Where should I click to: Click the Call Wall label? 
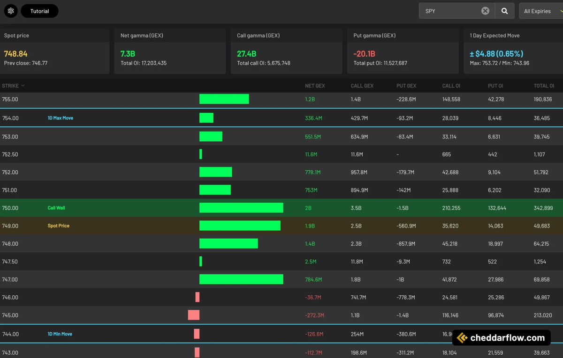coord(56,208)
